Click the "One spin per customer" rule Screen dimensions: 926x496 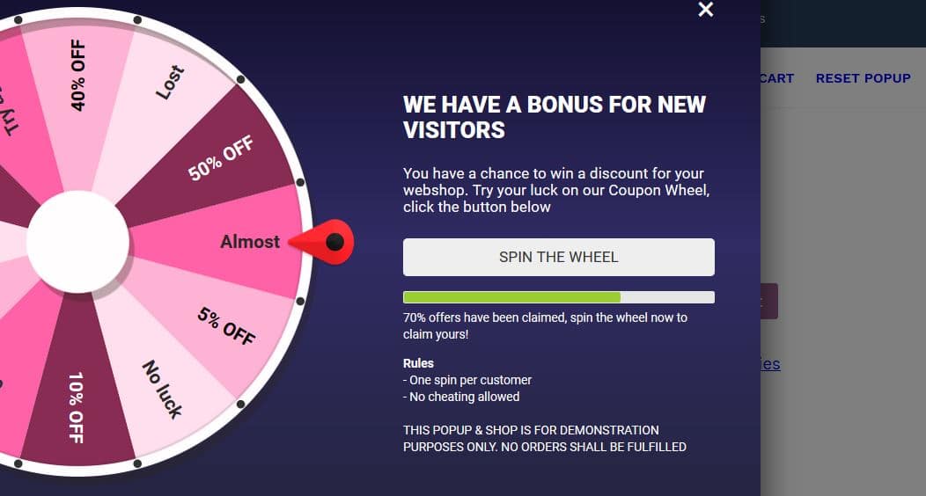(x=470, y=380)
